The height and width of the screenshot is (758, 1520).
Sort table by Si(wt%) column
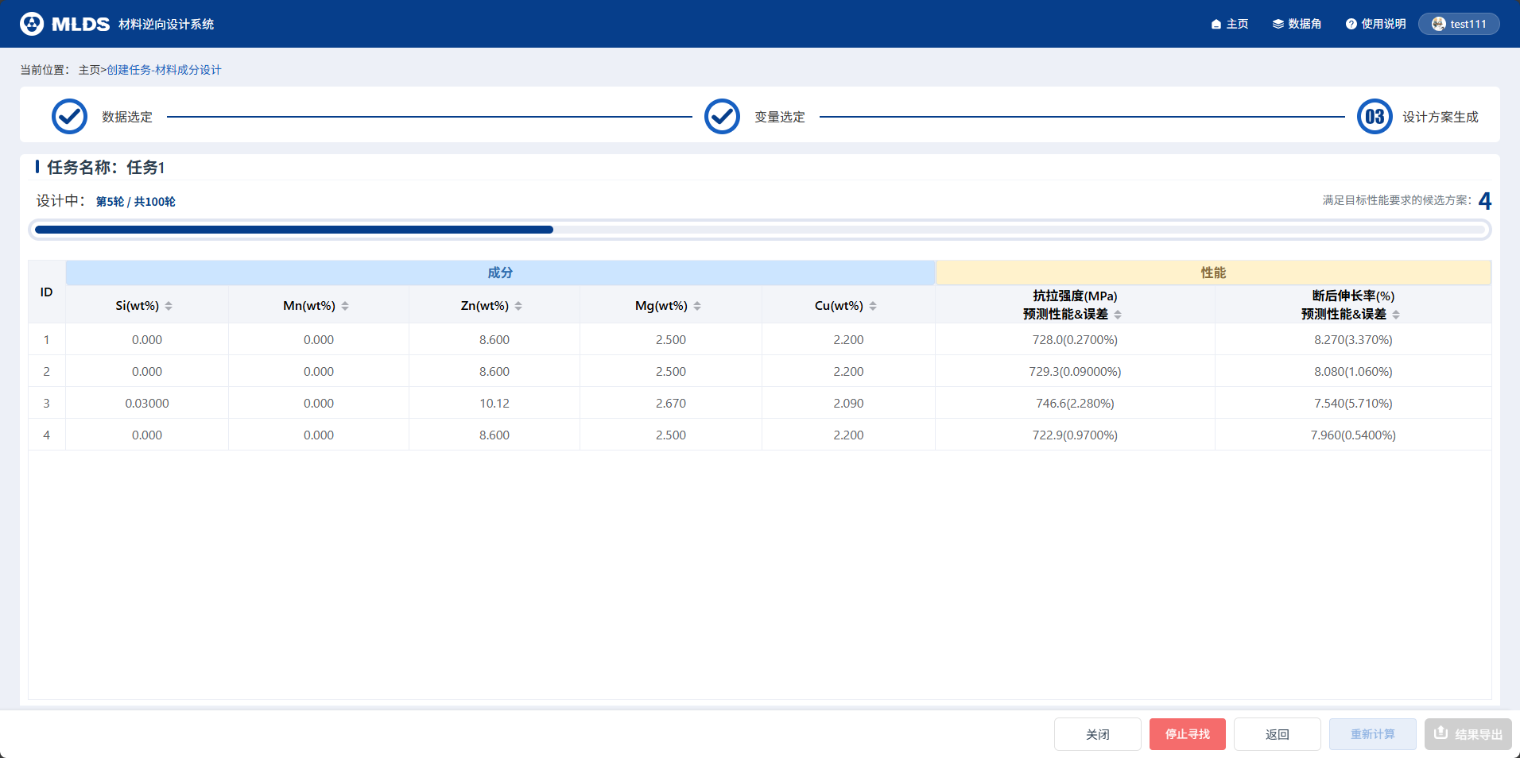pos(169,306)
